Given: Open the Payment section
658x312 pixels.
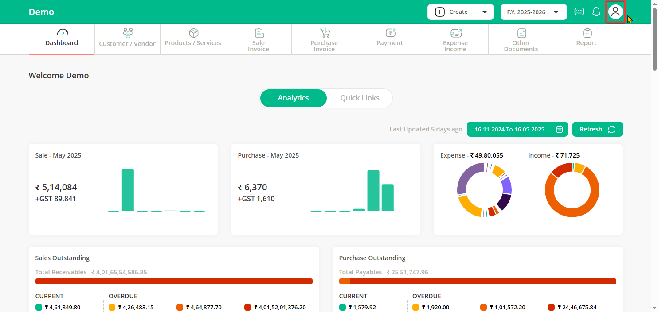Looking at the screenshot, I should pyautogui.click(x=390, y=39).
